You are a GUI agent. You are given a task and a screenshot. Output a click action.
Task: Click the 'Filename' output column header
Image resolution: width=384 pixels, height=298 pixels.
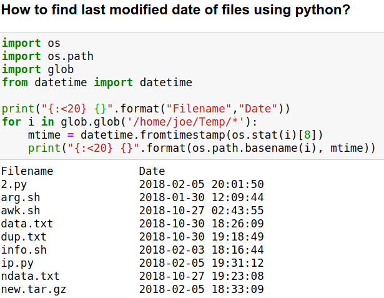(27, 171)
